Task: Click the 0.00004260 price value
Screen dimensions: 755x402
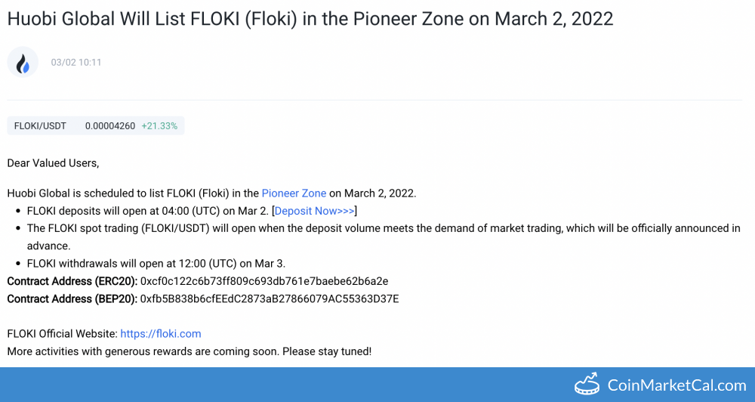Action: pyautogui.click(x=110, y=126)
